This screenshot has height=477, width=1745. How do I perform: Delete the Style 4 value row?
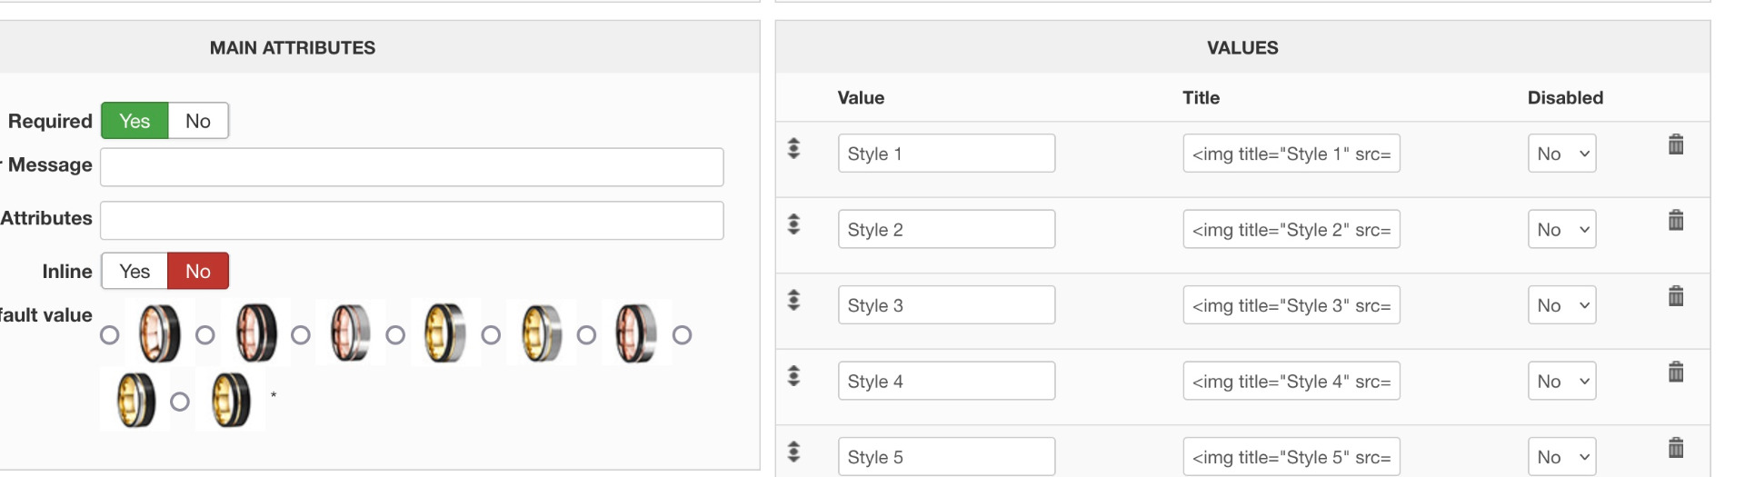pyautogui.click(x=1676, y=372)
